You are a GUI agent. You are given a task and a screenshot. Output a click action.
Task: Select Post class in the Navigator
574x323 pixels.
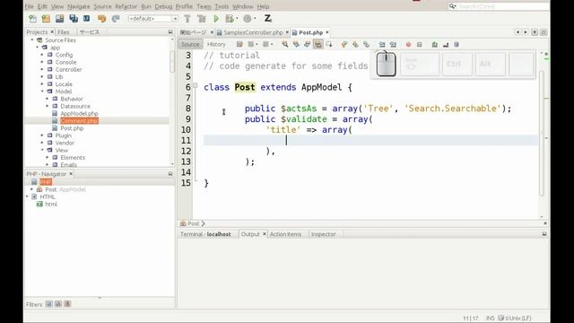click(50, 189)
